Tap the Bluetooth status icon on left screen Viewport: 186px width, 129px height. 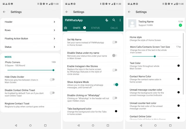click(38, 4)
